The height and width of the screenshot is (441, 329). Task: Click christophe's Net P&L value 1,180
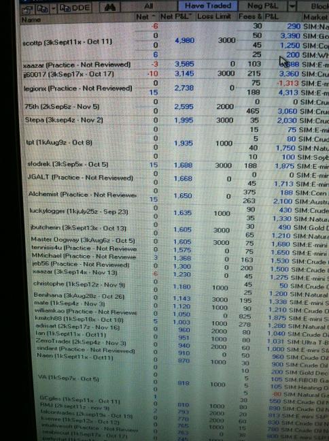pyautogui.click(x=181, y=287)
